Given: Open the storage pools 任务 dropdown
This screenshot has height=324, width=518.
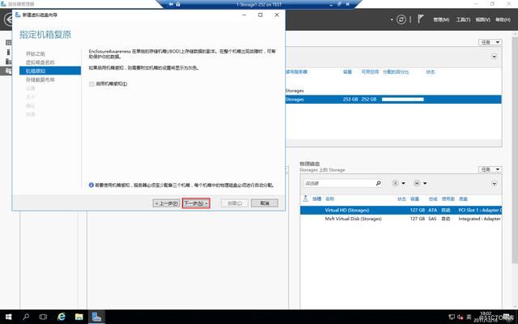Looking at the screenshot, I should coord(490,42).
